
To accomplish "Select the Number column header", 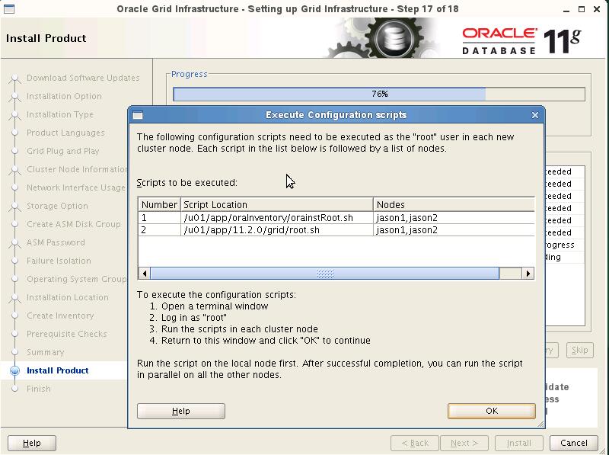I will coord(159,204).
